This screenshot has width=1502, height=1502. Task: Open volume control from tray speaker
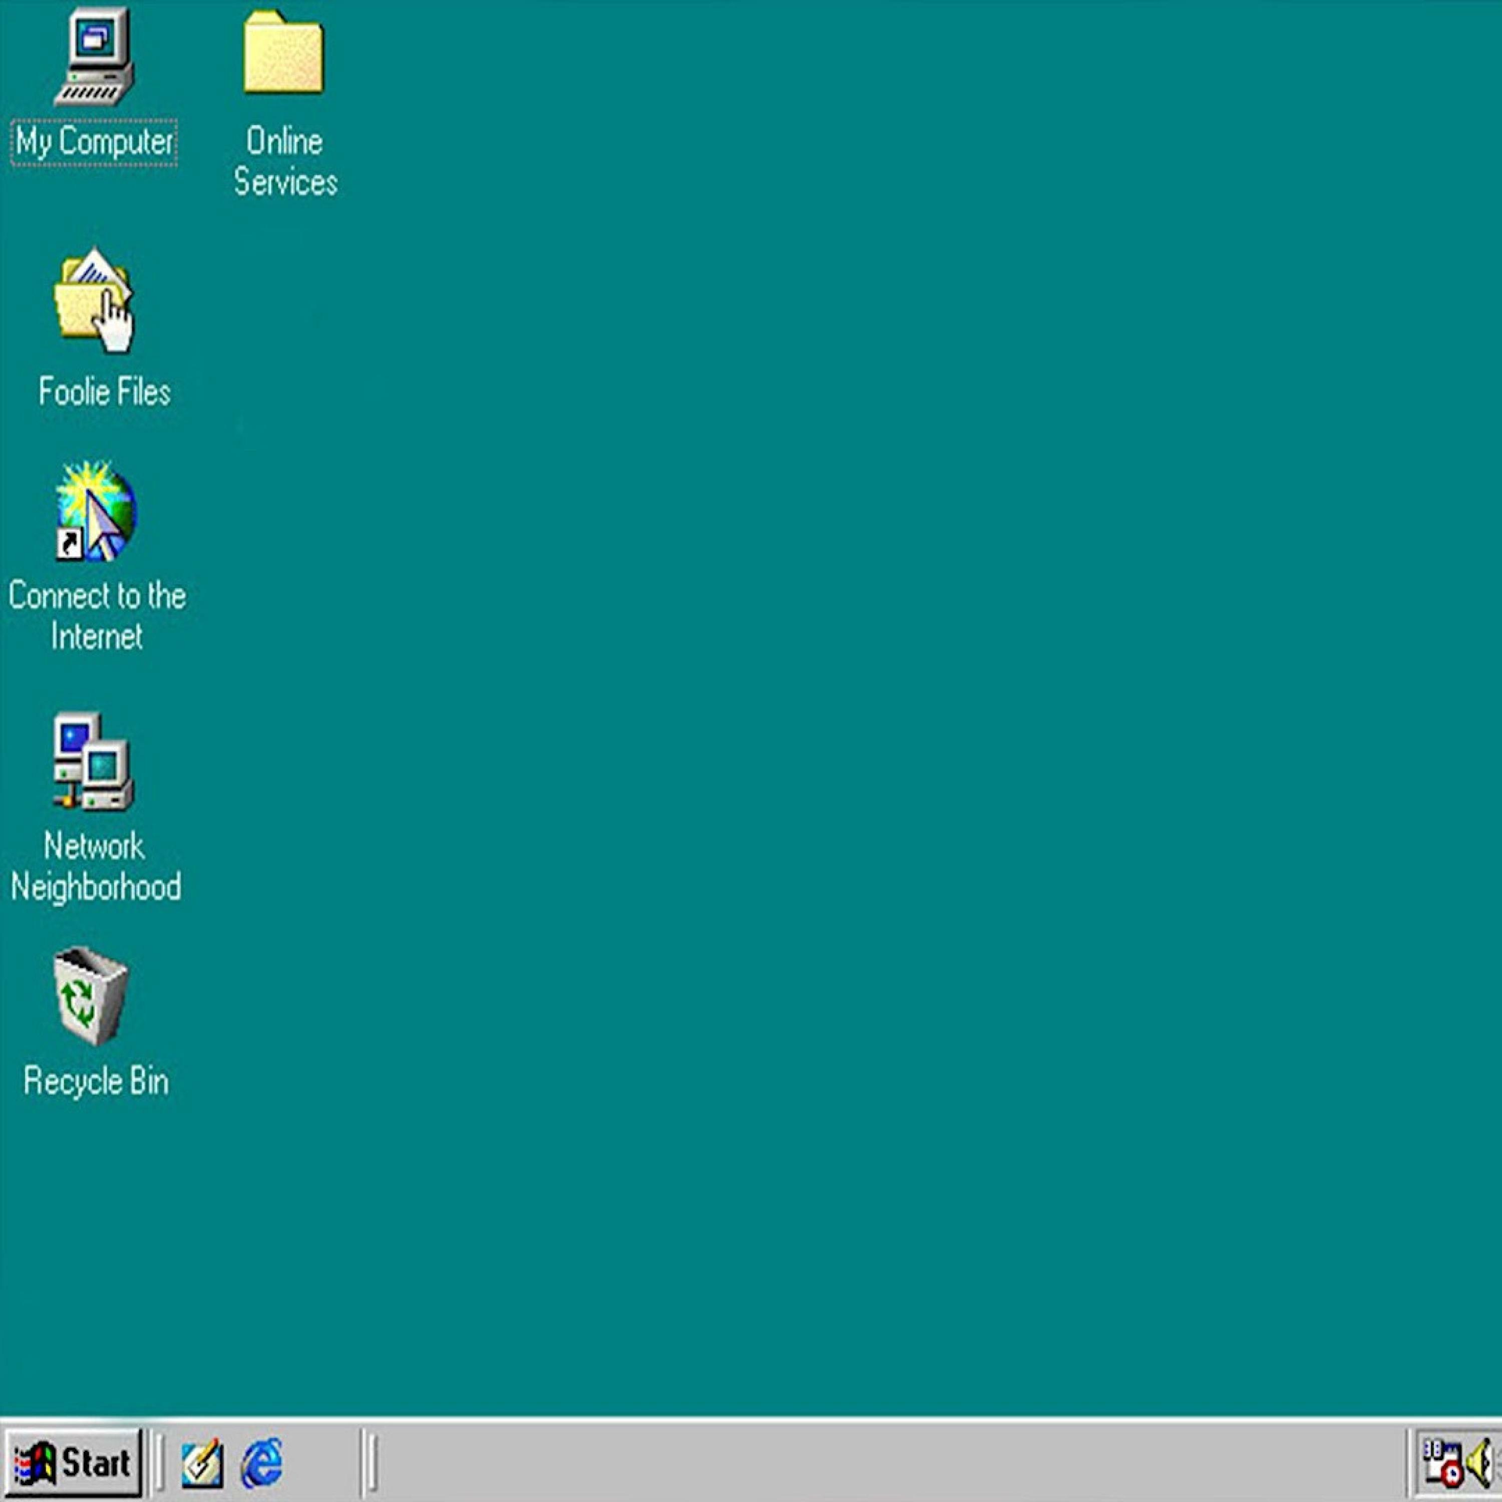click(1479, 1463)
